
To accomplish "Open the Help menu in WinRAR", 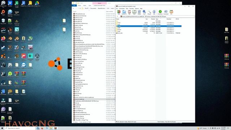I will [141, 9].
